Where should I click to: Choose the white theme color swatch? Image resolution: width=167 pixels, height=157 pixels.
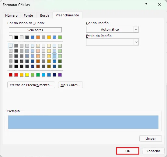(11, 37)
